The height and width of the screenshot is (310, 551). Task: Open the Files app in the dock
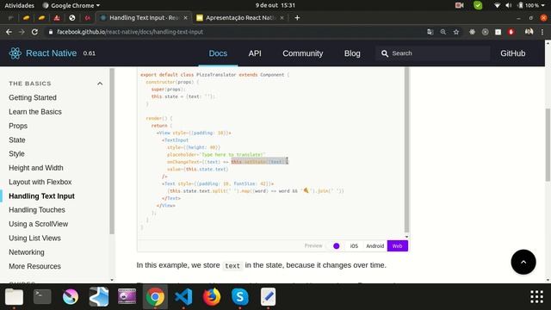click(x=14, y=297)
